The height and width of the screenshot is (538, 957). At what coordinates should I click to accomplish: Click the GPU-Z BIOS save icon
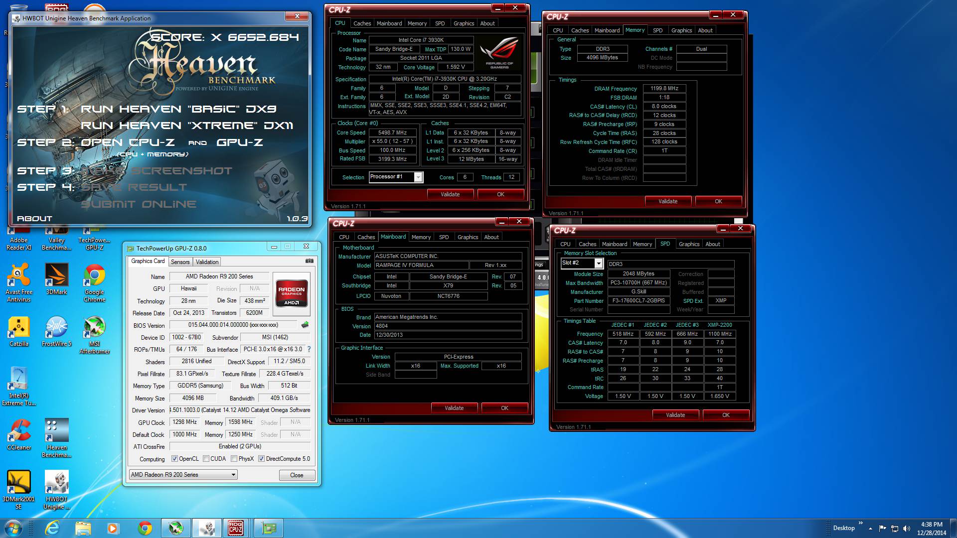pyautogui.click(x=305, y=325)
